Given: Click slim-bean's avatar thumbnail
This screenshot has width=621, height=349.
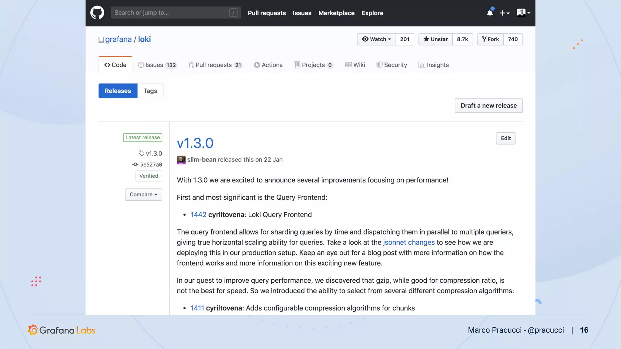Looking at the screenshot, I should click(181, 160).
